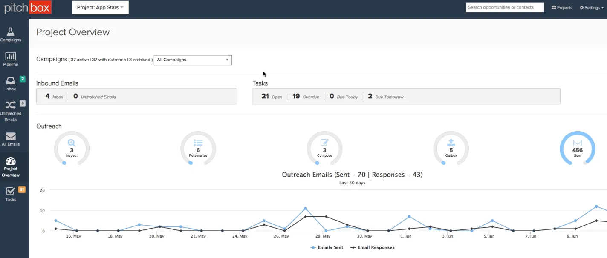Open All Emails envelope icon
This screenshot has width=607, height=258.
(11, 137)
